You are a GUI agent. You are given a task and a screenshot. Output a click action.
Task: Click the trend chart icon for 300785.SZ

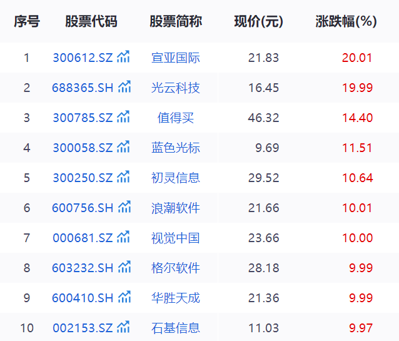123,117
